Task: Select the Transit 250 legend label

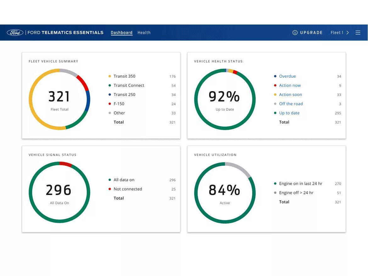Action: pos(124,95)
